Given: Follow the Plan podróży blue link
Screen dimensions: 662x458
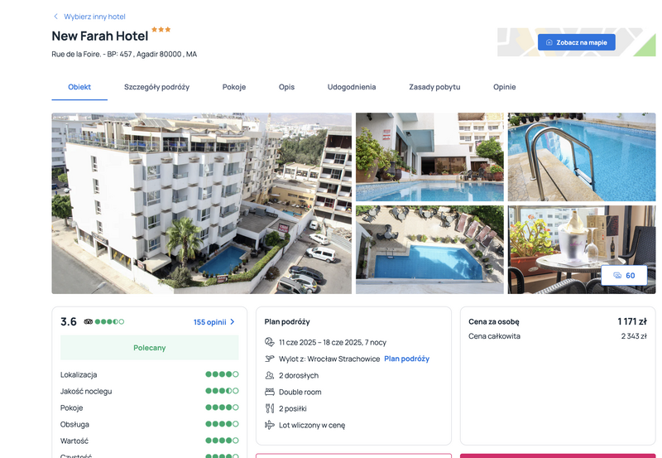Looking at the screenshot, I should point(406,359).
